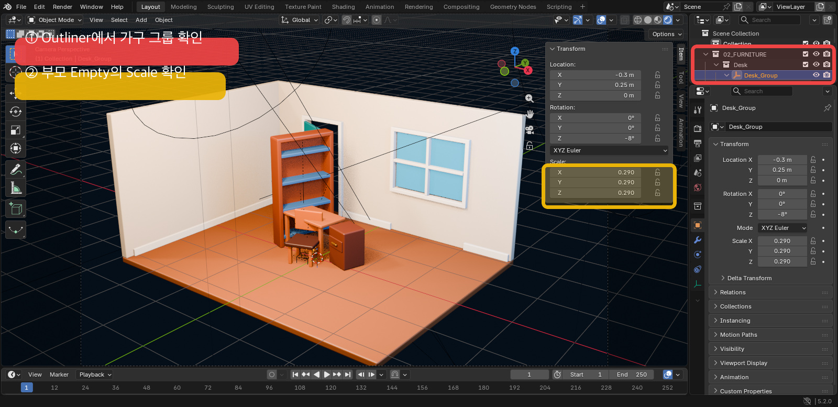Select the Rotate tool in the toolbar
This screenshot has height=407, width=838.
click(16, 112)
